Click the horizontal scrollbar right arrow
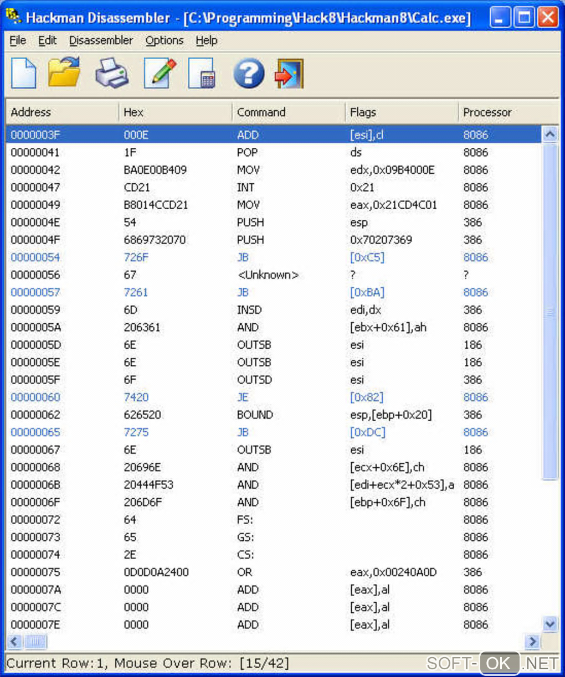 [x=533, y=642]
